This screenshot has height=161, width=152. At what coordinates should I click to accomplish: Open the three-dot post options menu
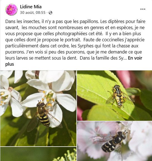coord(143,9)
